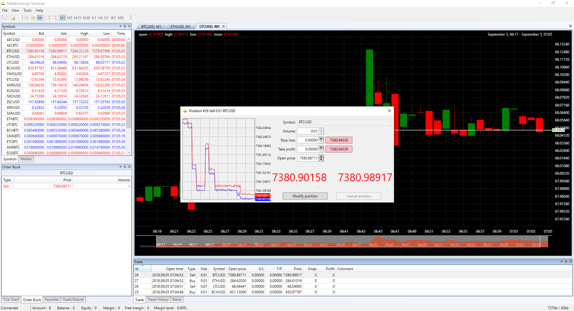
Task: Switch to the Trade History tab
Action: pos(158,300)
